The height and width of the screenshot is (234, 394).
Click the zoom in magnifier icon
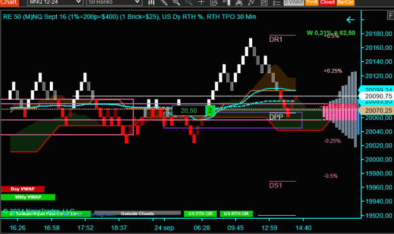(x=176, y=3)
